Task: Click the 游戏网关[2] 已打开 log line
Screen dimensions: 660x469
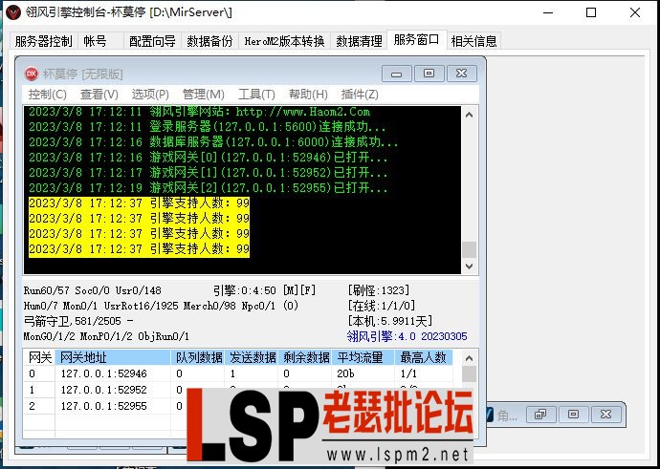Action: (208, 188)
